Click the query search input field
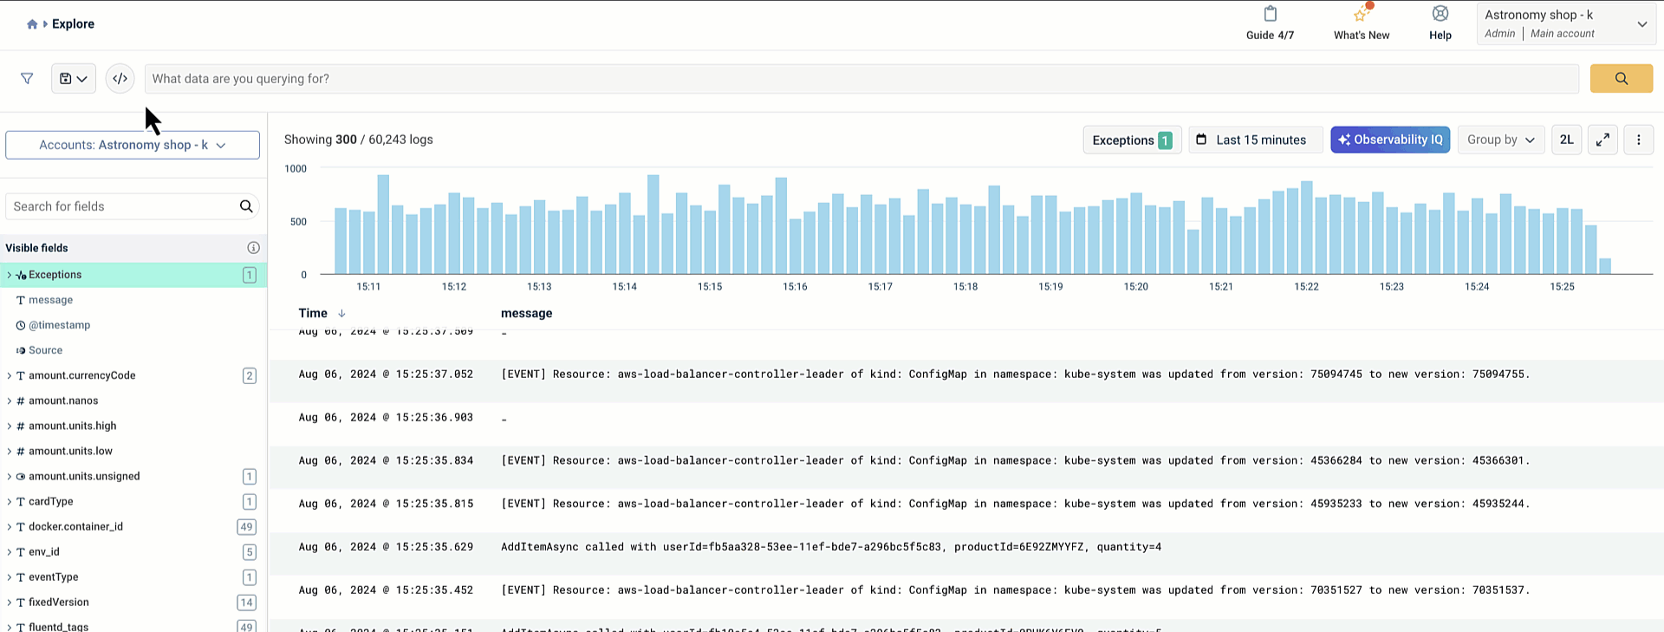 tap(861, 79)
